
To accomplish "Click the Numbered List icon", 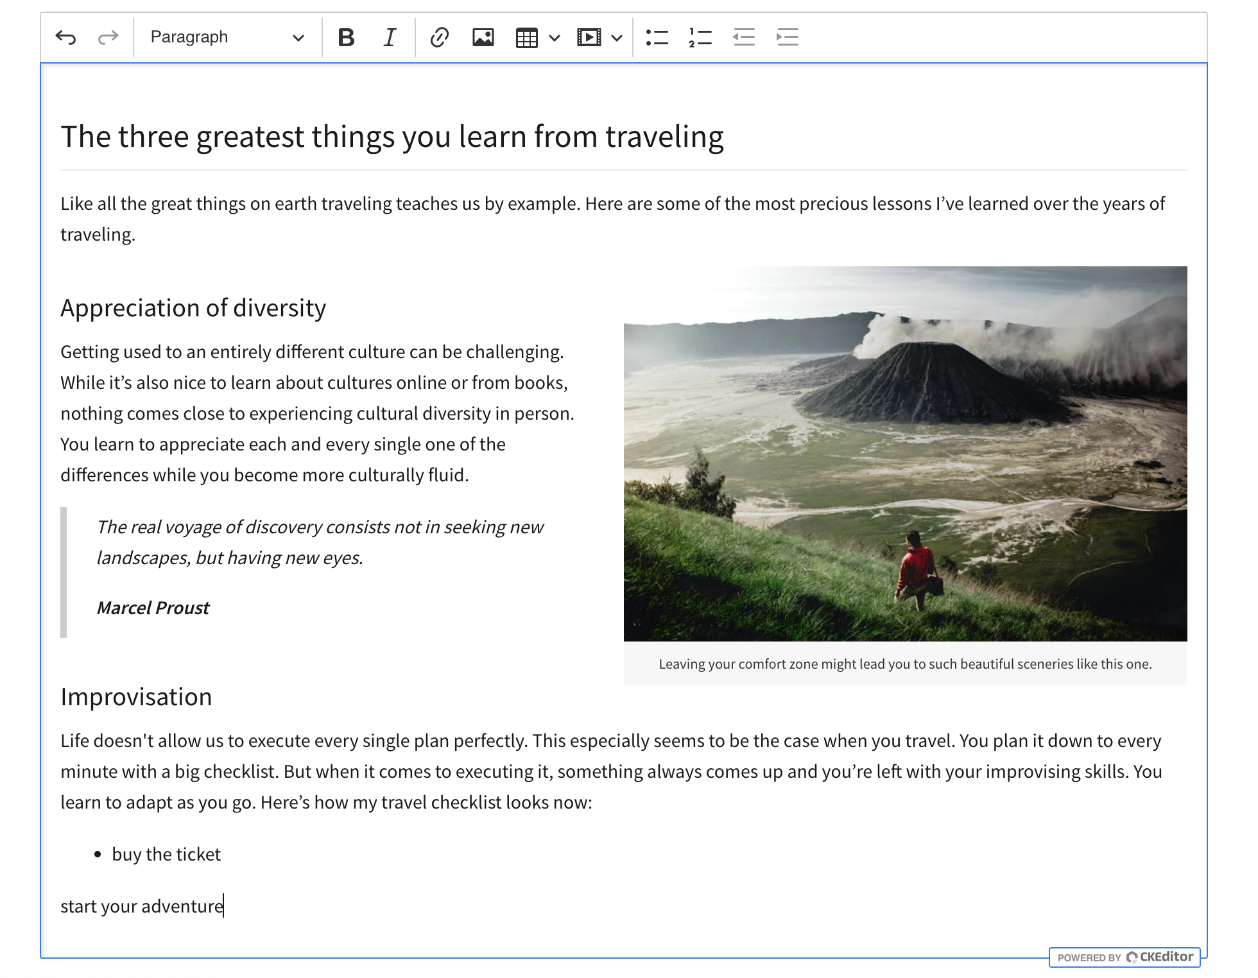I will click(702, 38).
